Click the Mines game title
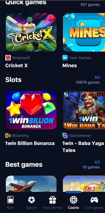The height and width of the screenshot is (213, 105). pyautogui.click(x=70, y=66)
